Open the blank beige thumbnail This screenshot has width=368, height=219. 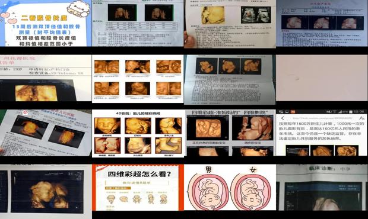tap(322, 78)
